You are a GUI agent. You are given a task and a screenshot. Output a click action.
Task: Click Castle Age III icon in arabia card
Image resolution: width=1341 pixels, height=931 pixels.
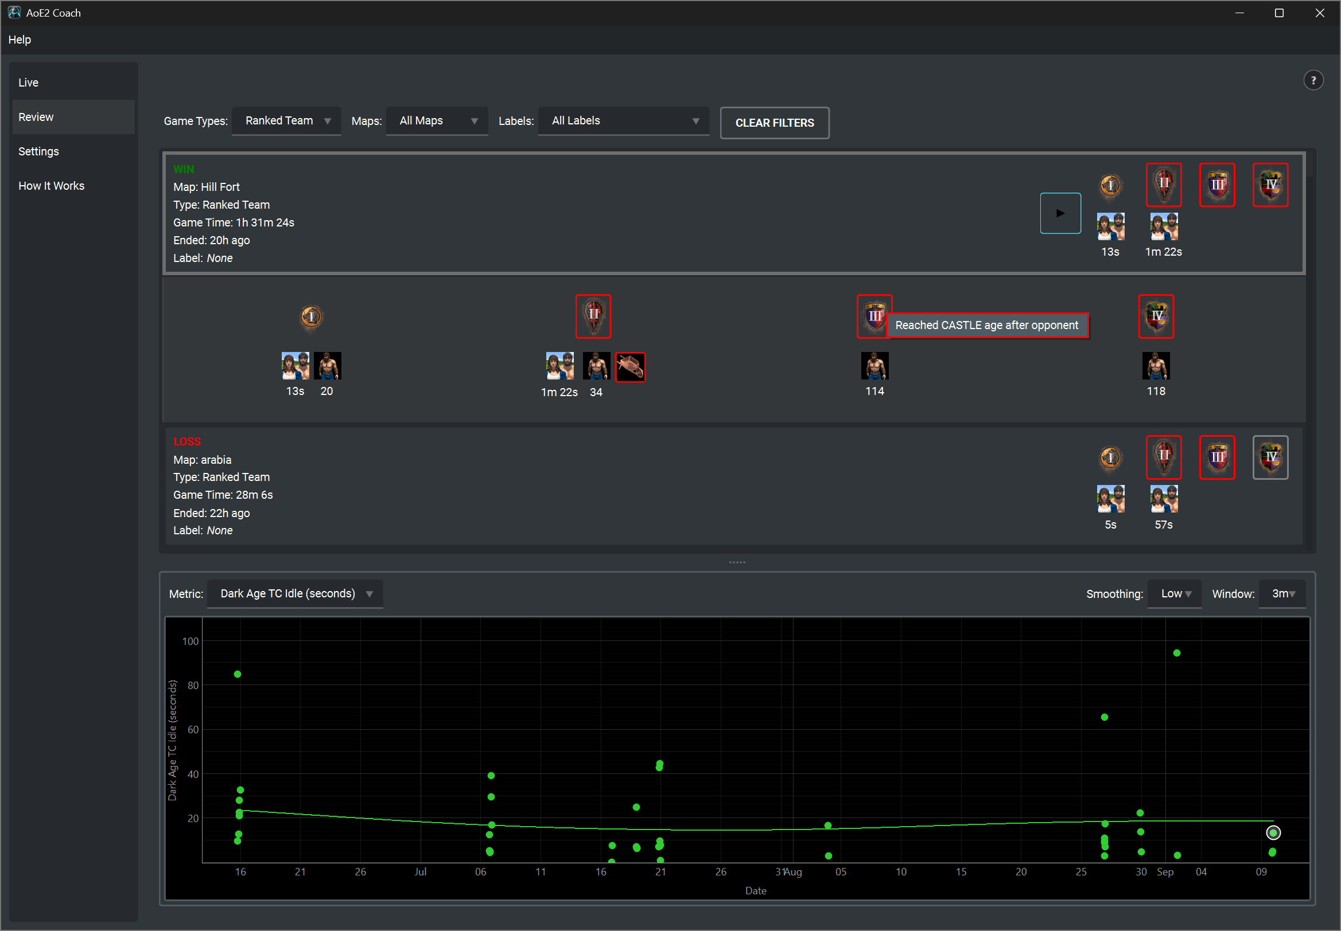click(1216, 457)
